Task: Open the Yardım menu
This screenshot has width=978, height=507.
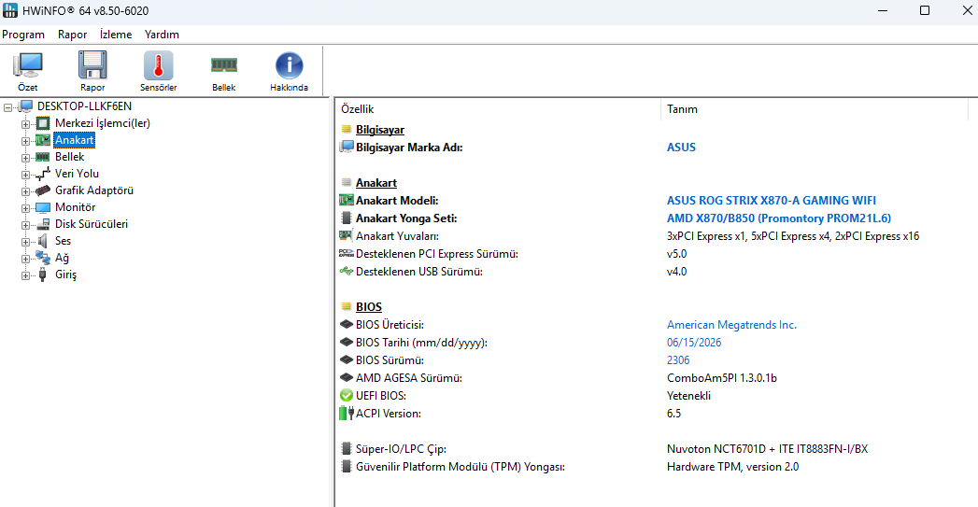Action: point(163,35)
